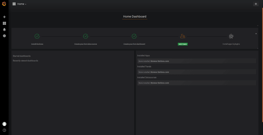Open dashboard settings gear at top right
Viewport: 263px width, 135px height.
(256, 4)
